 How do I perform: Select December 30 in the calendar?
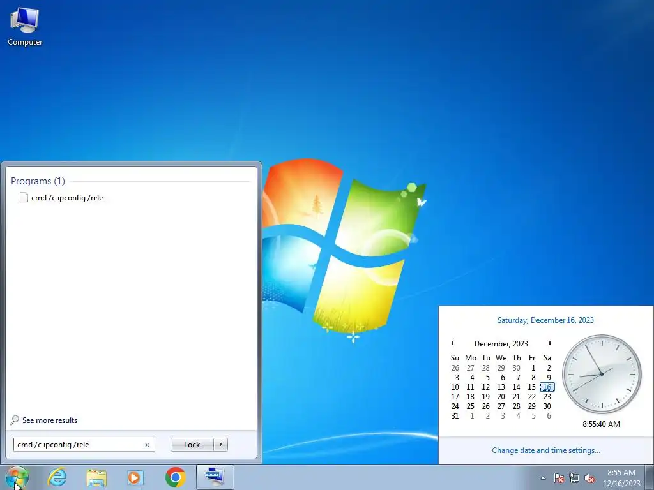pos(547,406)
